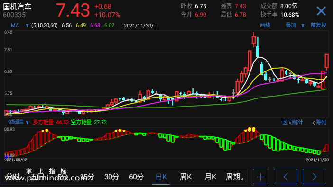The height and width of the screenshot is (187, 333).
Task: Open the 画线 drawing tool
Action: (x=265, y=25)
